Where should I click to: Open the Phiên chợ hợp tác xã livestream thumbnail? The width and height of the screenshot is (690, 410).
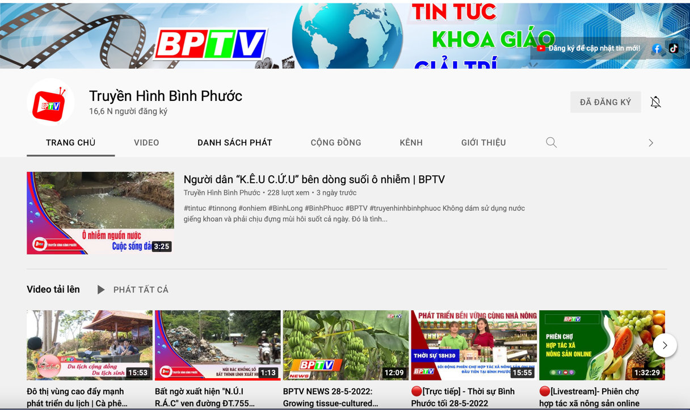tap(602, 345)
